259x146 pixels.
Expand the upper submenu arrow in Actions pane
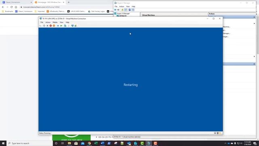pyautogui.click(x=254, y=24)
